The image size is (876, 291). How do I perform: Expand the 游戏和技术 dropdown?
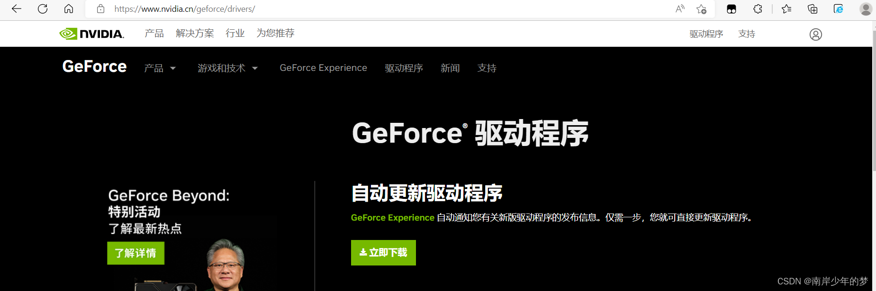point(228,68)
